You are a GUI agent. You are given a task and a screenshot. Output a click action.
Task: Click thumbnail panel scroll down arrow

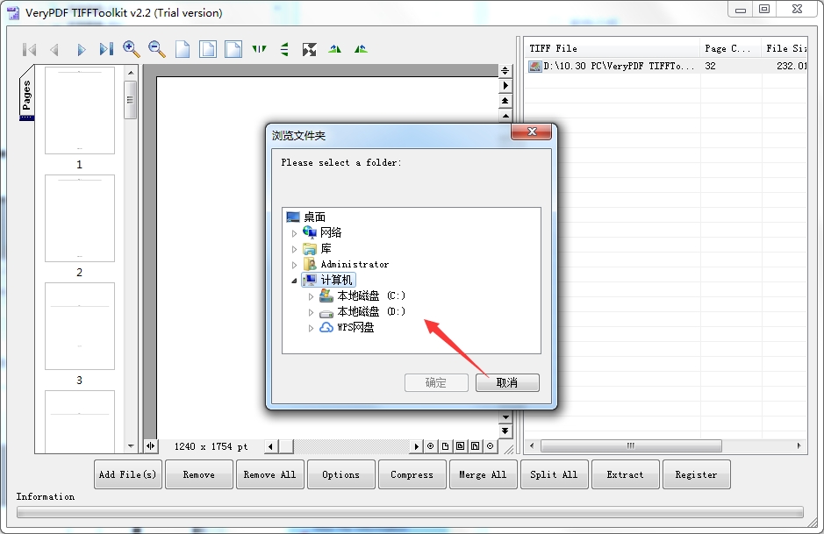point(131,447)
